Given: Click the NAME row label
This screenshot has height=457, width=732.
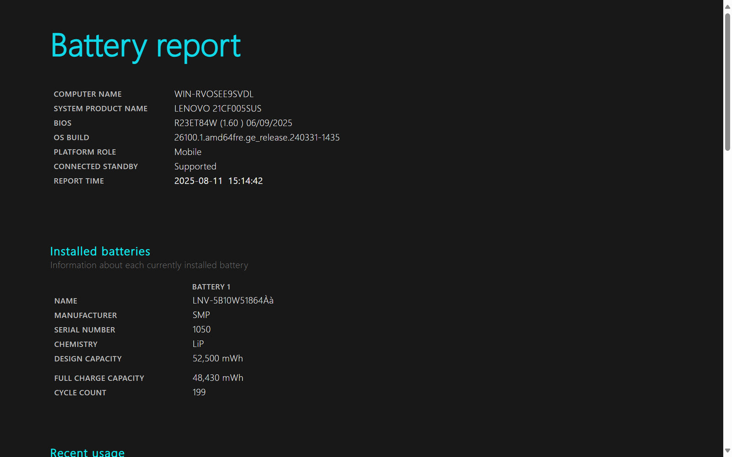Looking at the screenshot, I should click(66, 301).
